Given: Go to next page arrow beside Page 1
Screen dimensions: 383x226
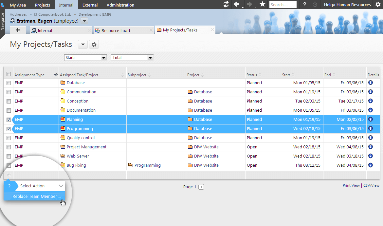Looking at the screenshot, I should tap(201, 187).
